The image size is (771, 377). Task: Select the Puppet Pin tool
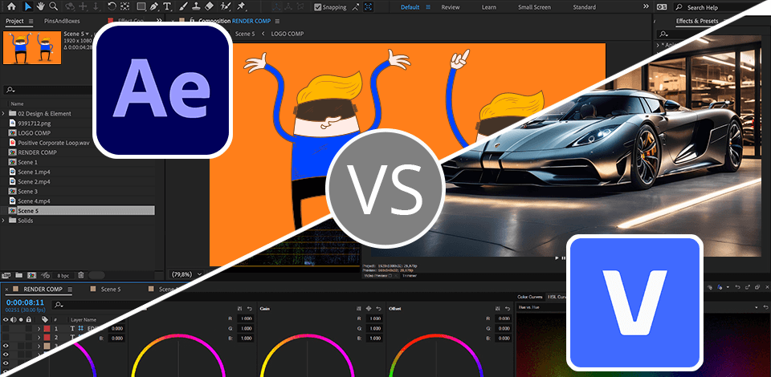pos(241,6)
